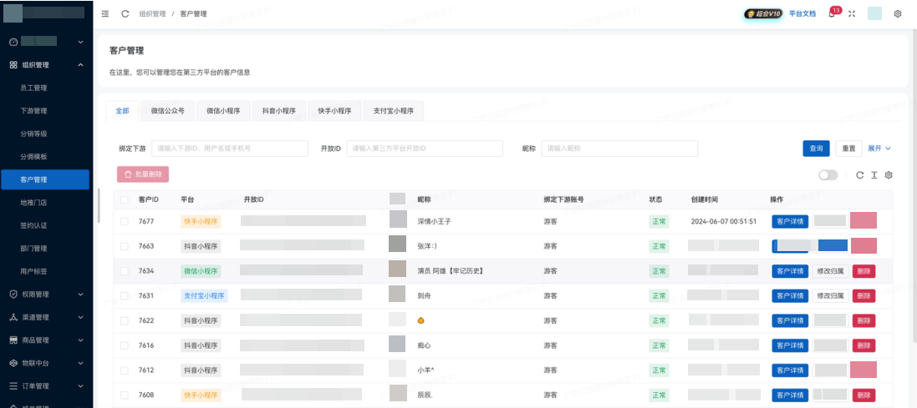Select the checkbox for customer 7608

tap(124, 395)
